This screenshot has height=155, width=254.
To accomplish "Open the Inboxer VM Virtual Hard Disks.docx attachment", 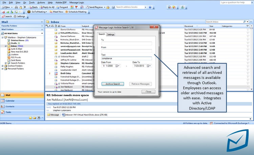I will tap(85, 115).
